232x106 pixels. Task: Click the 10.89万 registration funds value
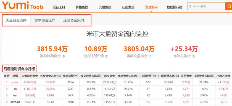pos(96,49)
